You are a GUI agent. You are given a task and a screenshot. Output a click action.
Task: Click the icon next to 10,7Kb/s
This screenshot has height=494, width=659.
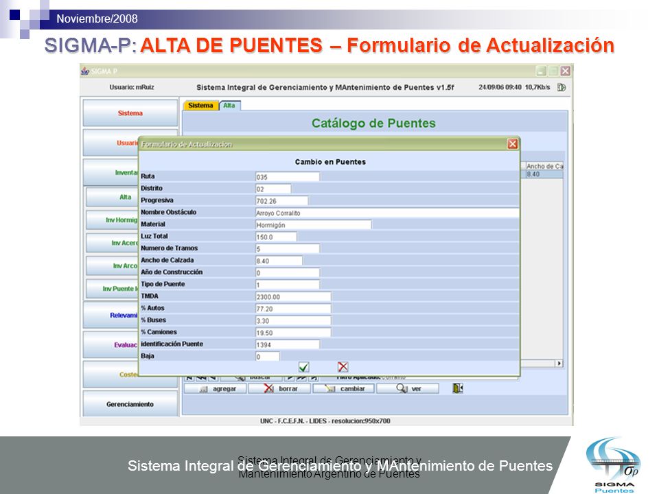[x=561, y=87]
